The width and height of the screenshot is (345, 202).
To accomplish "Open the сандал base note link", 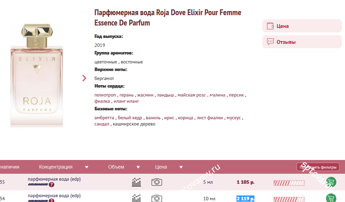I will (x=102, y=124).
